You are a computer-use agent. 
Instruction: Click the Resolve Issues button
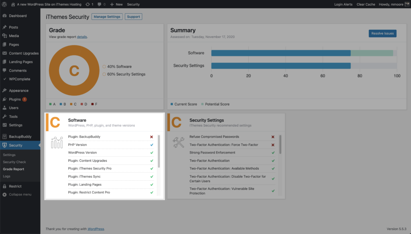coord(383,33)
